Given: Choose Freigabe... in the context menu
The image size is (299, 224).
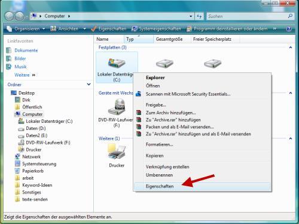Looking at the screenshot, I should [202, 105].
